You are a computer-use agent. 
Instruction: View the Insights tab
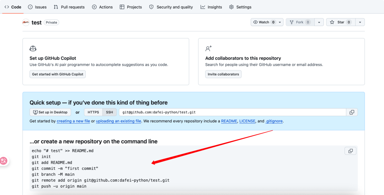coord(211,7)
